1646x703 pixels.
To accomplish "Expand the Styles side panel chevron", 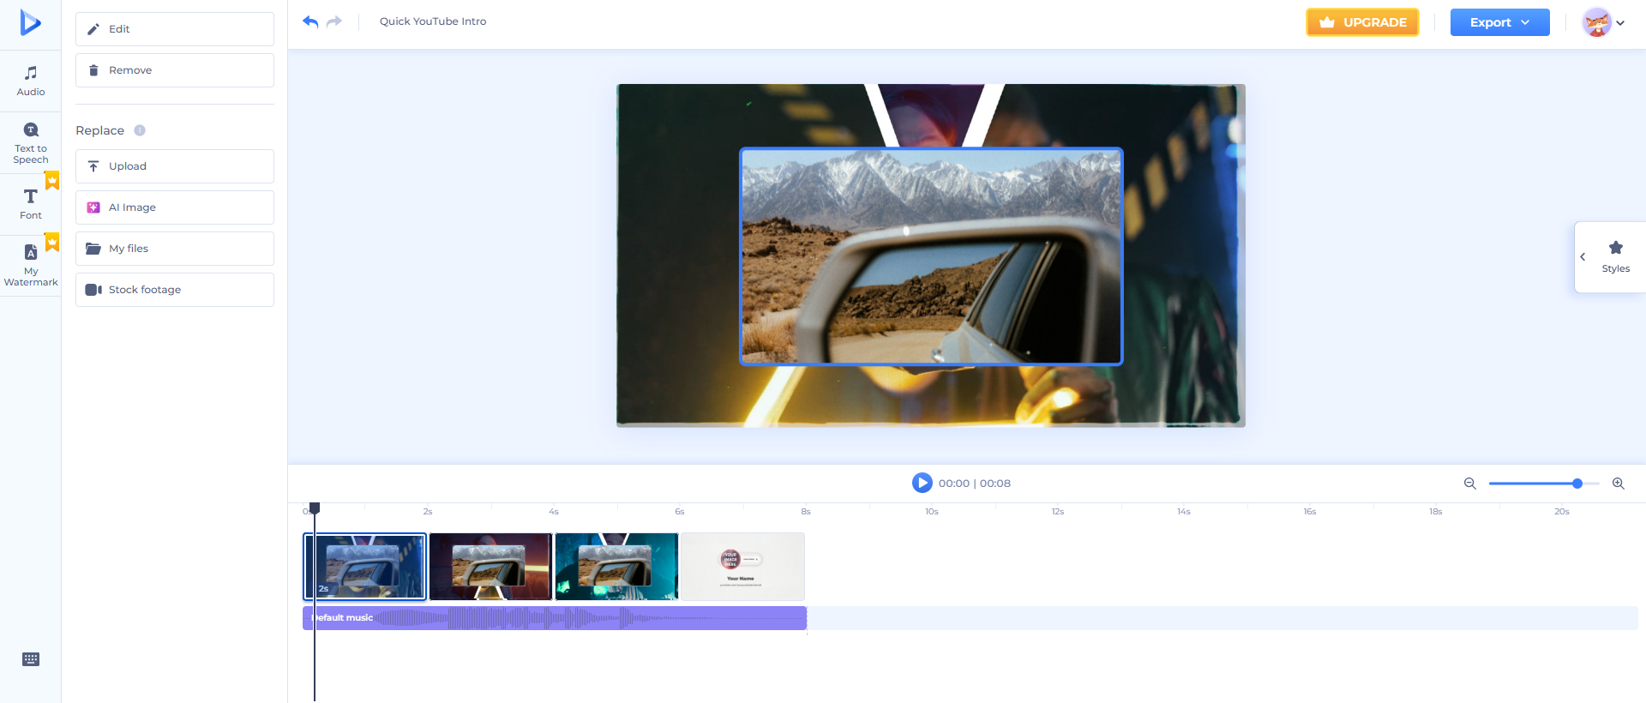I will [x=1583, y=257].
